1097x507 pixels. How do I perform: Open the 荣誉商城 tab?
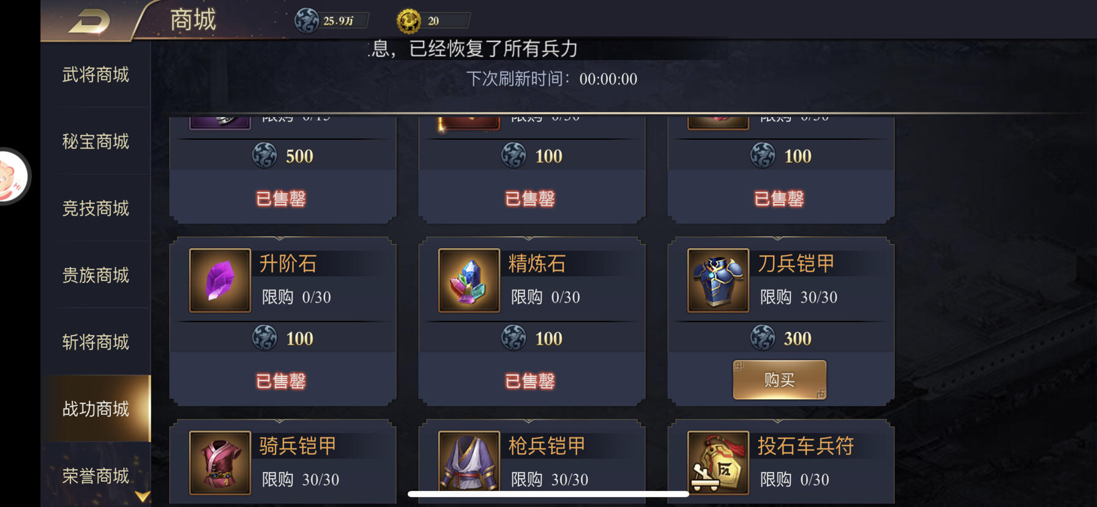(95, 475)
